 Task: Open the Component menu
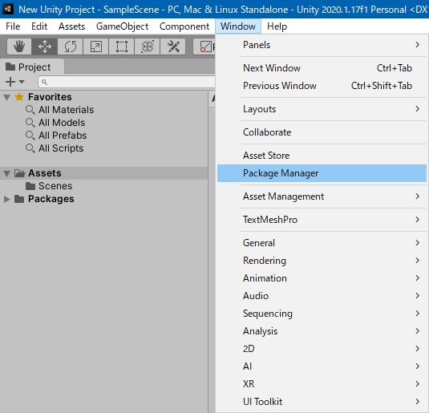tap(184, 26)
